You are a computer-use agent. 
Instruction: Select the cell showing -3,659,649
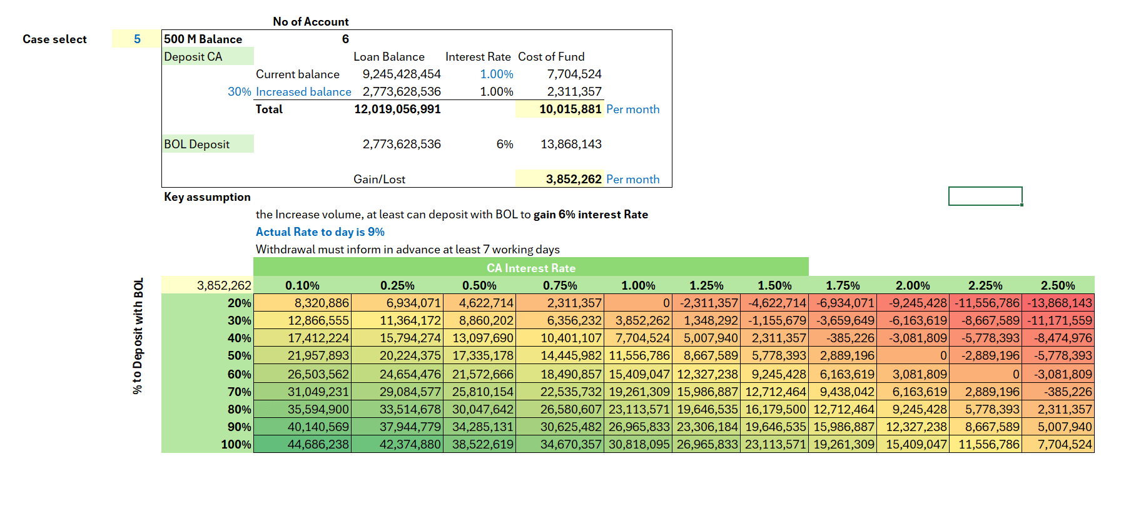tap(843, 320)
